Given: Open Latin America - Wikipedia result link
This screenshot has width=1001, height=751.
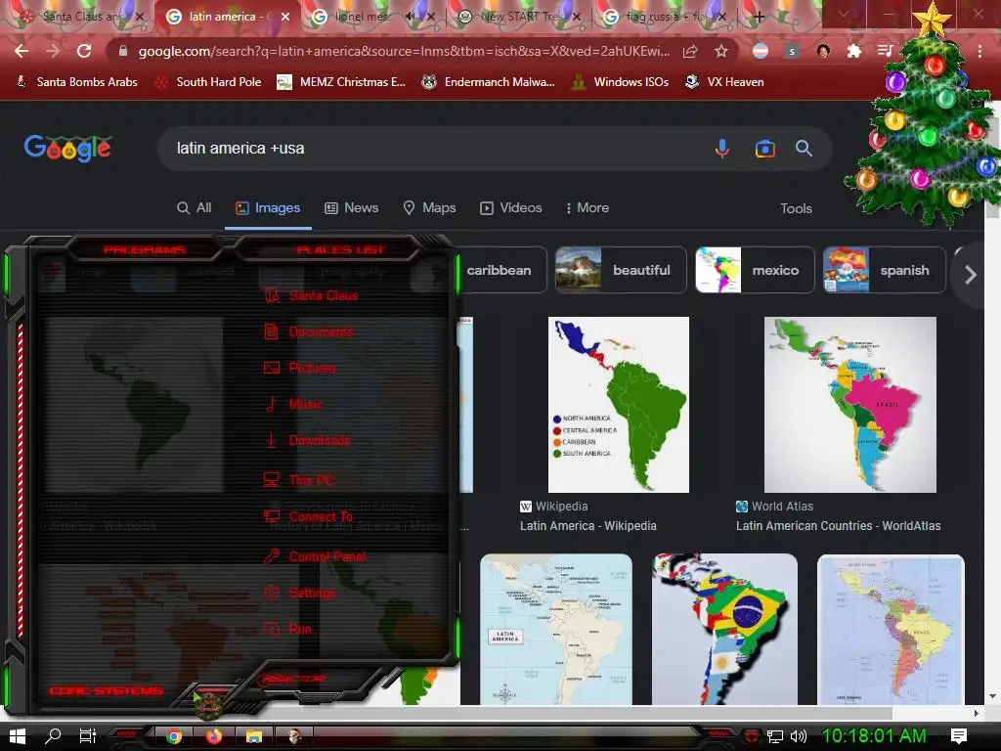Looking at the screenshot, I should [588, 525].
